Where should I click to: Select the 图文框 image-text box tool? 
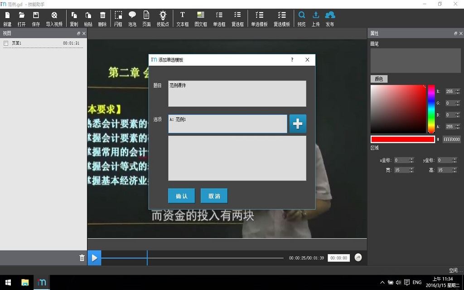[201, 19]
